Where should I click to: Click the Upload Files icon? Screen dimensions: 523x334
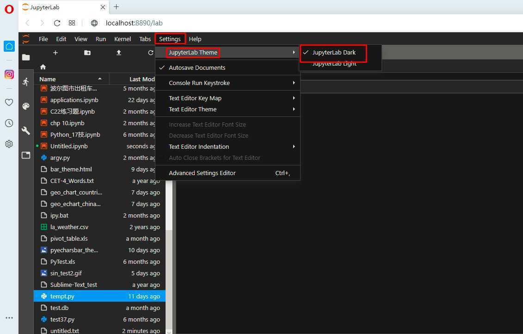(x=119, y=53)
